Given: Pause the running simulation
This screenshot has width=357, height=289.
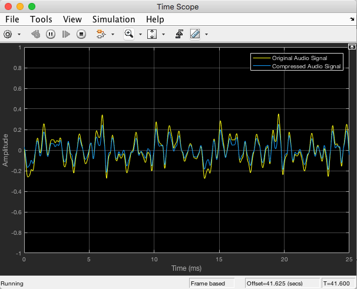Looking at the screenshot, I should [x=51, y=34].
